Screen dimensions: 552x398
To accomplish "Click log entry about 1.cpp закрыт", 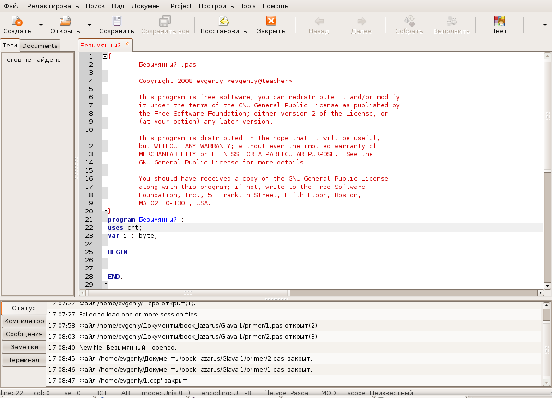I will [x=118, y=380].
